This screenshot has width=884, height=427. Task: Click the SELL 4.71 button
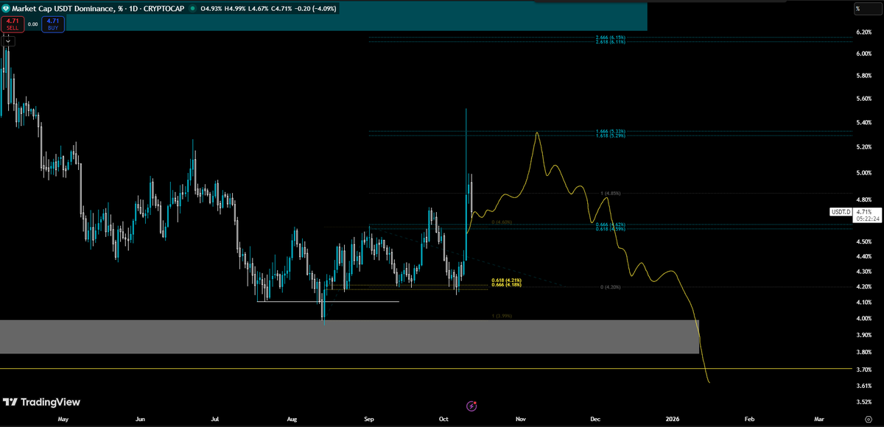(x=11, y=24)
